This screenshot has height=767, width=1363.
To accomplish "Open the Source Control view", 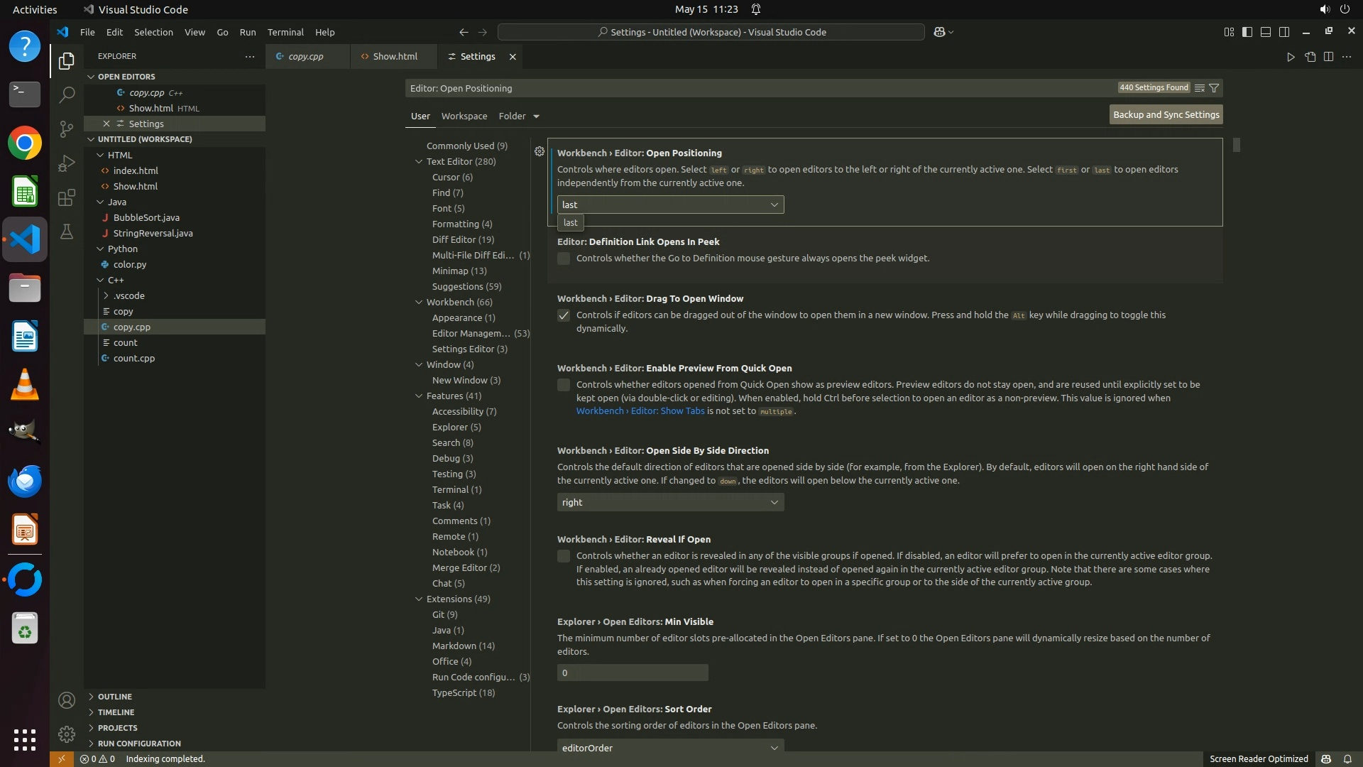I will point(66,129).
